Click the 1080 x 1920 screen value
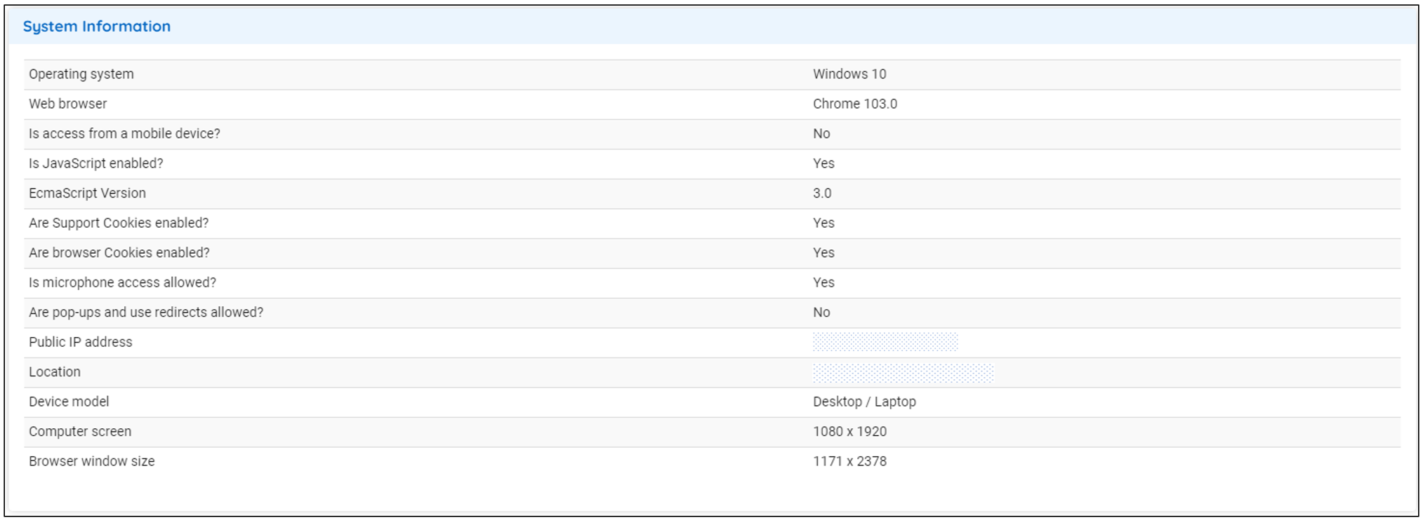Image resolution: width=1423 pixels, height=520 pixels. point(849,432)
